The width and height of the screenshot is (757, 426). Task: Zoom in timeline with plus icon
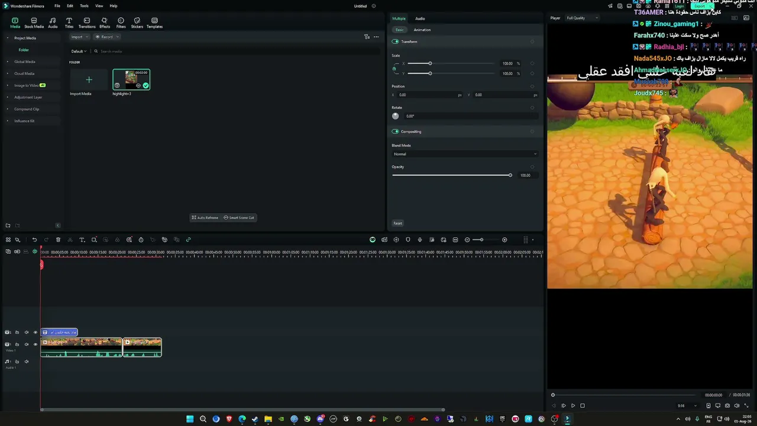(504, 240)
